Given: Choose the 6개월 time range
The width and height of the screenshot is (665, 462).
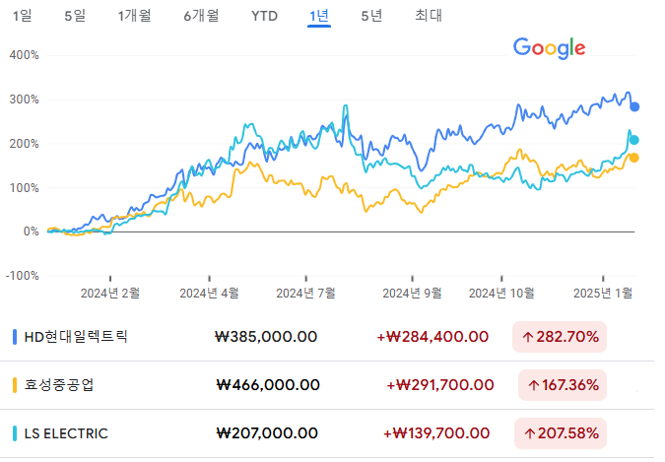Looking at the screenshot, I should tap(201, 16).
